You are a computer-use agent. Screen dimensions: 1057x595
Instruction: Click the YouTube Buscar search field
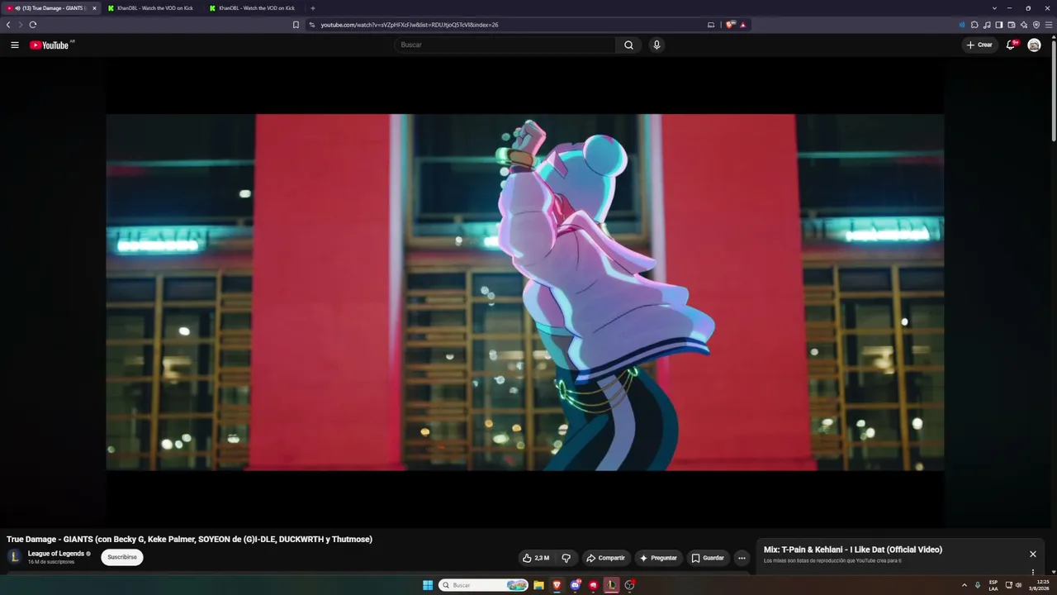(x=505, y=45)
